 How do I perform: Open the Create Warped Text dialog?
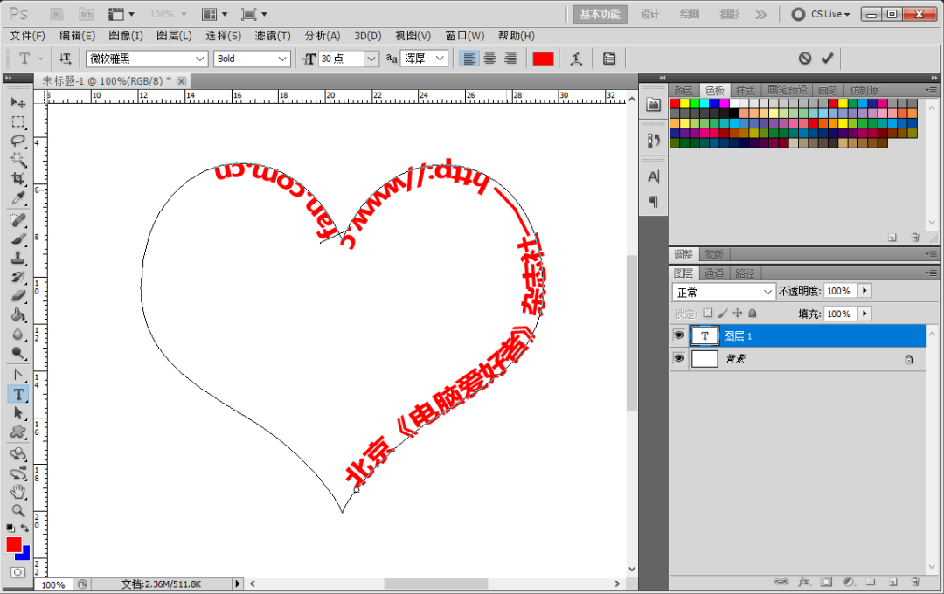coord(576,59)
